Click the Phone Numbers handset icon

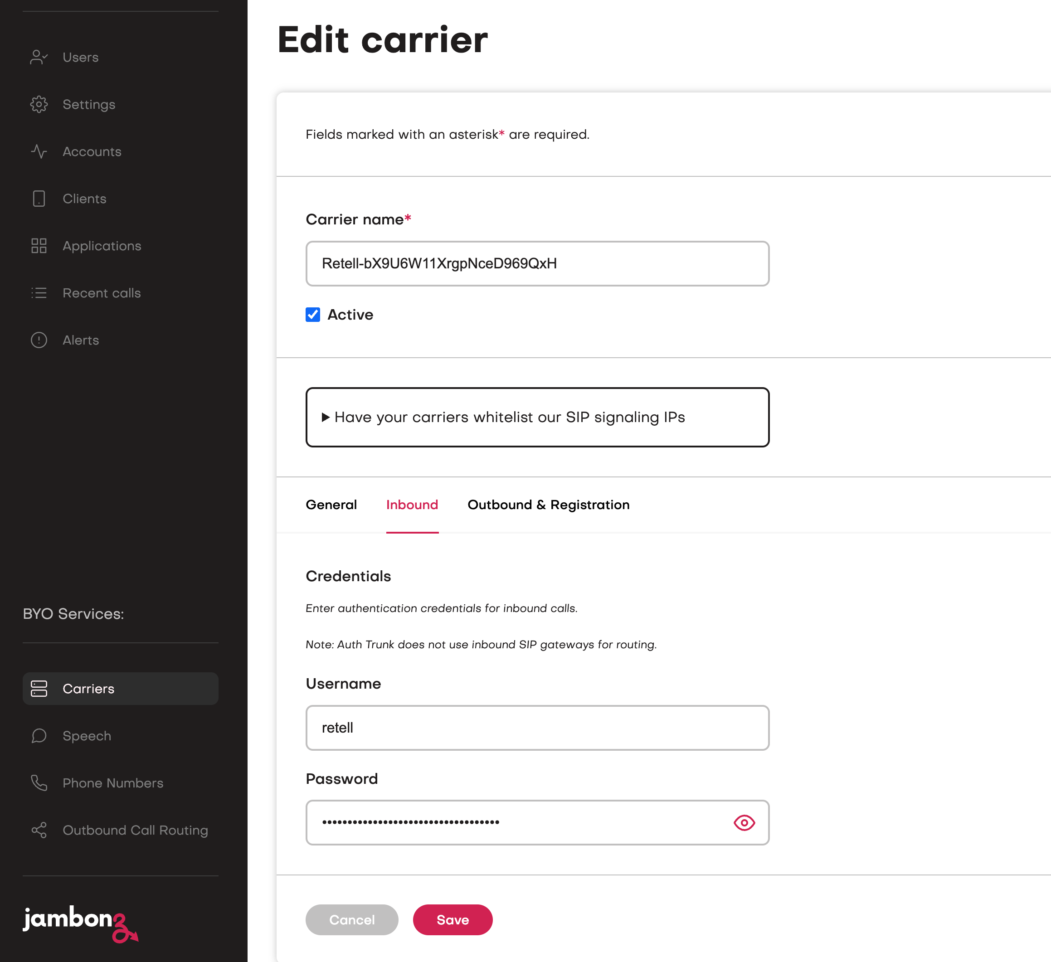[x=39, y=783]
